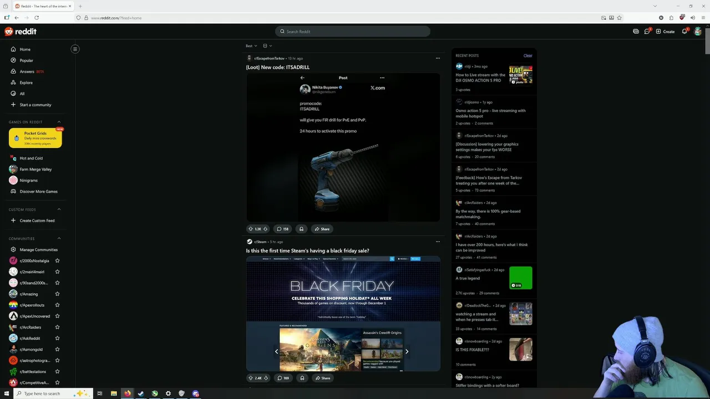710x399 pixels.
Task: Collapse the Games on Reddit section
Action: [x=59, y=122]
